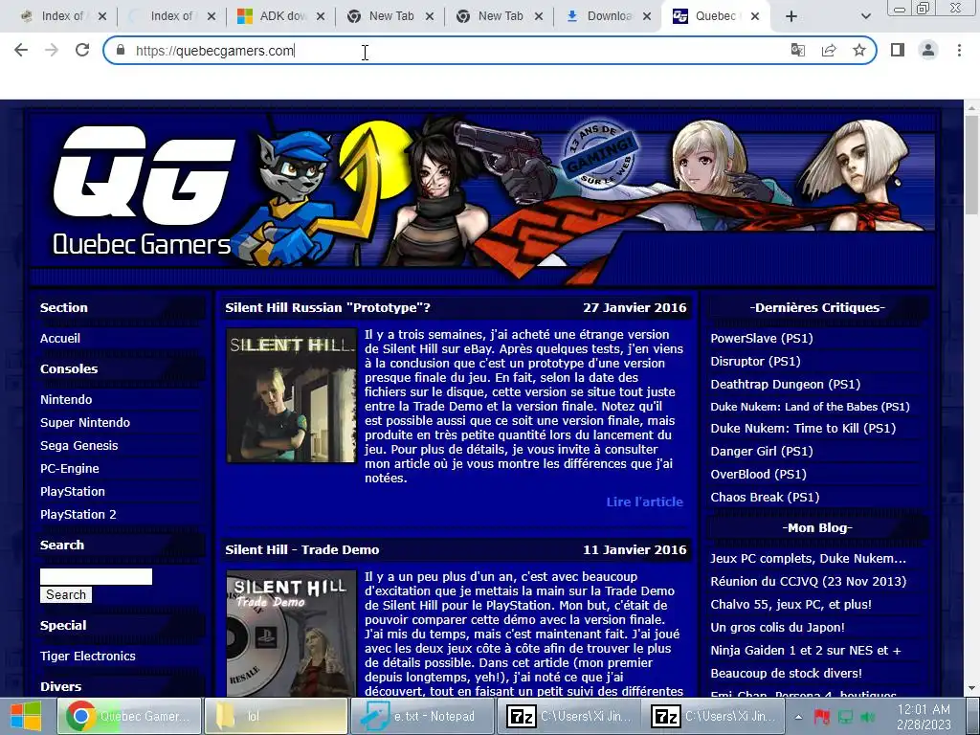The height and width of the screenshot is (735, 980).
Task: Open Duke Nukem: Time to Kill review
Action: [x=803, y=428]
